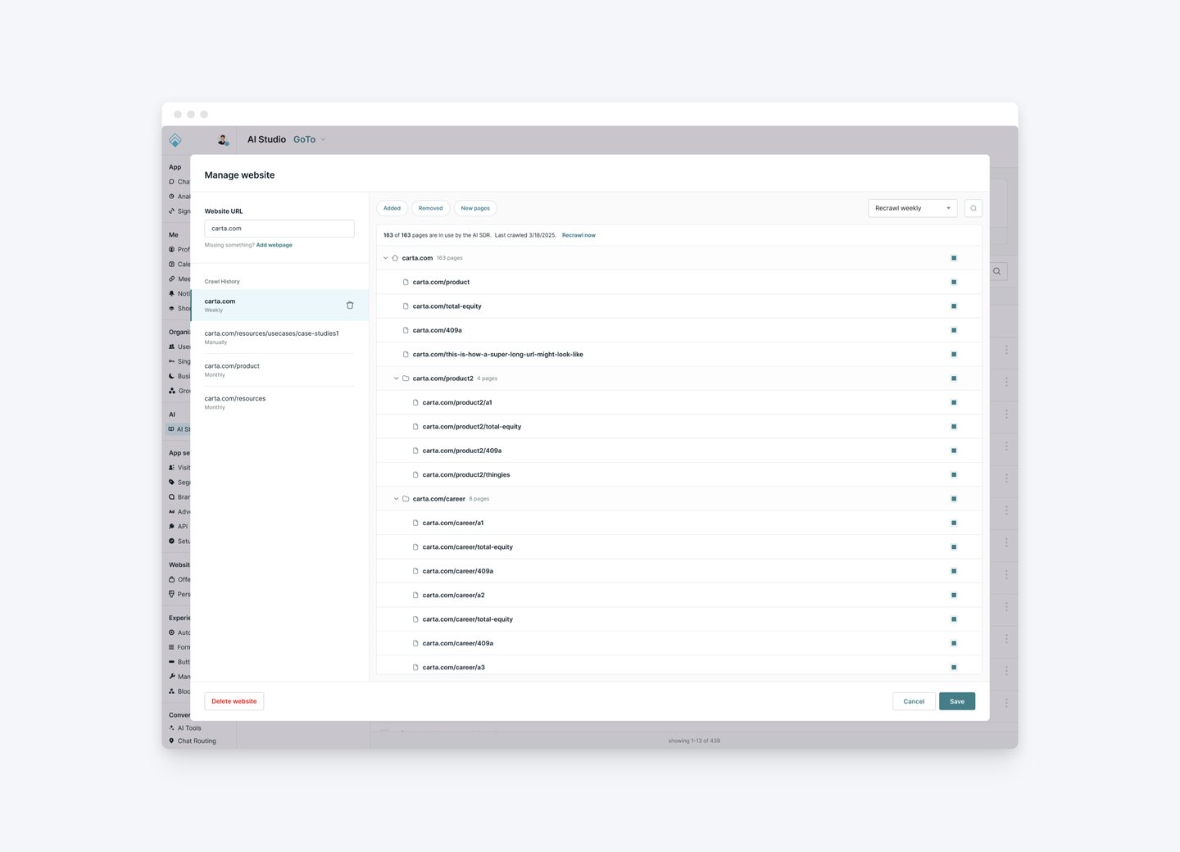This screenshot has width=1180, height=852.
Task: Click the app logo in the background window
Action: tap(175, 140)
